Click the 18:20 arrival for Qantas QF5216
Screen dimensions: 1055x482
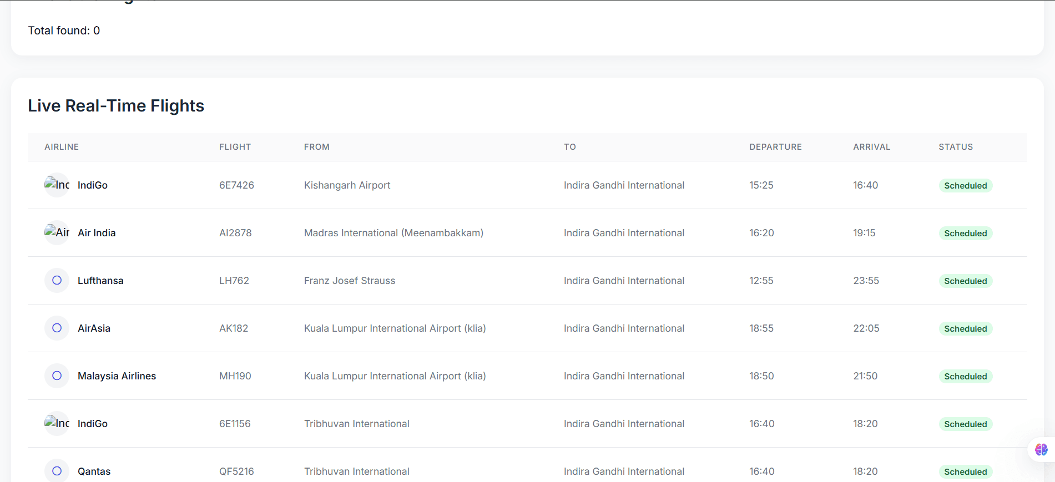click(865, 471)
